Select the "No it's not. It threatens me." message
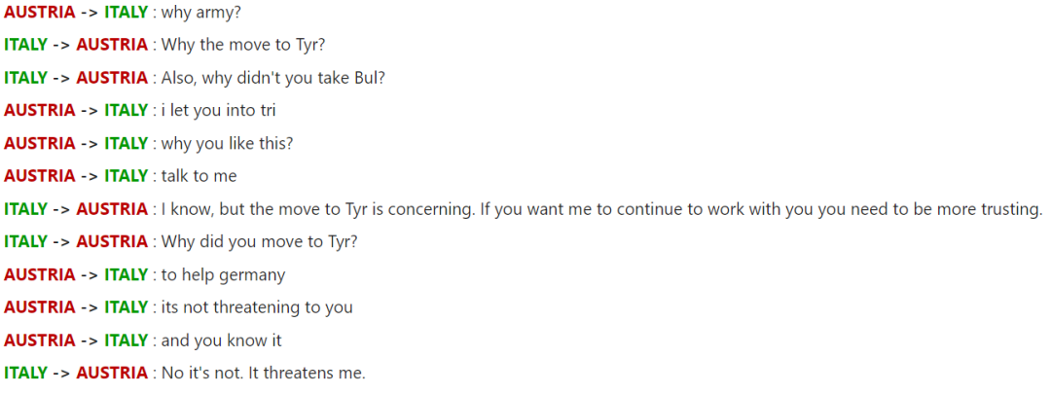This screenshot has height=394, width=1051. pyautogui.click(x=263, y=373)
